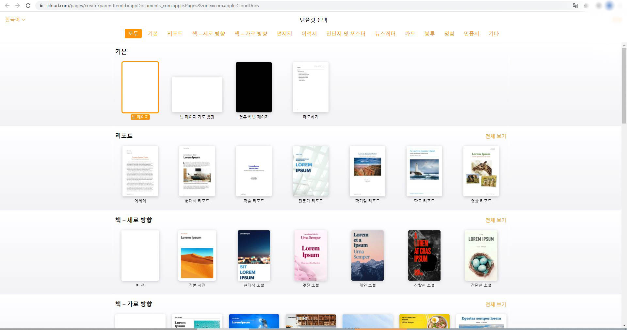The image size is (627, 330).
Task: Open the 한국어 language dropdown
Action: (x=15, y=20)
